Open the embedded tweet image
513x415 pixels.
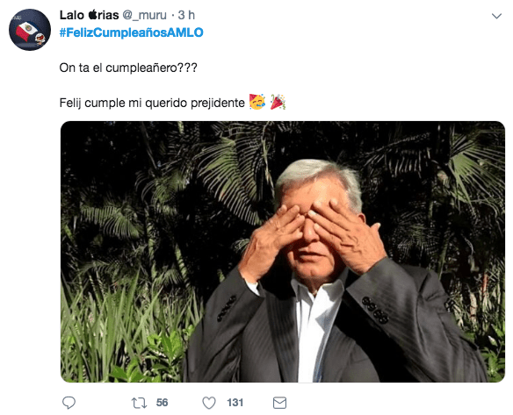tap(283, 252)
